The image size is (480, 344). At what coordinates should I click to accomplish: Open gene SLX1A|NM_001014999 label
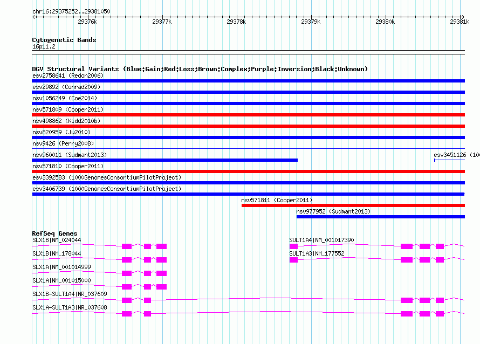61,267
